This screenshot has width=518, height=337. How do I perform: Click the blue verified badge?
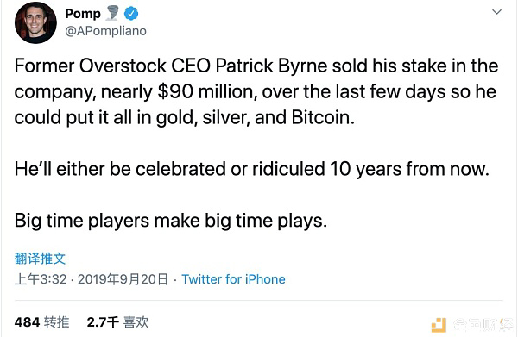pyautogui.click(x=131, y=14)
